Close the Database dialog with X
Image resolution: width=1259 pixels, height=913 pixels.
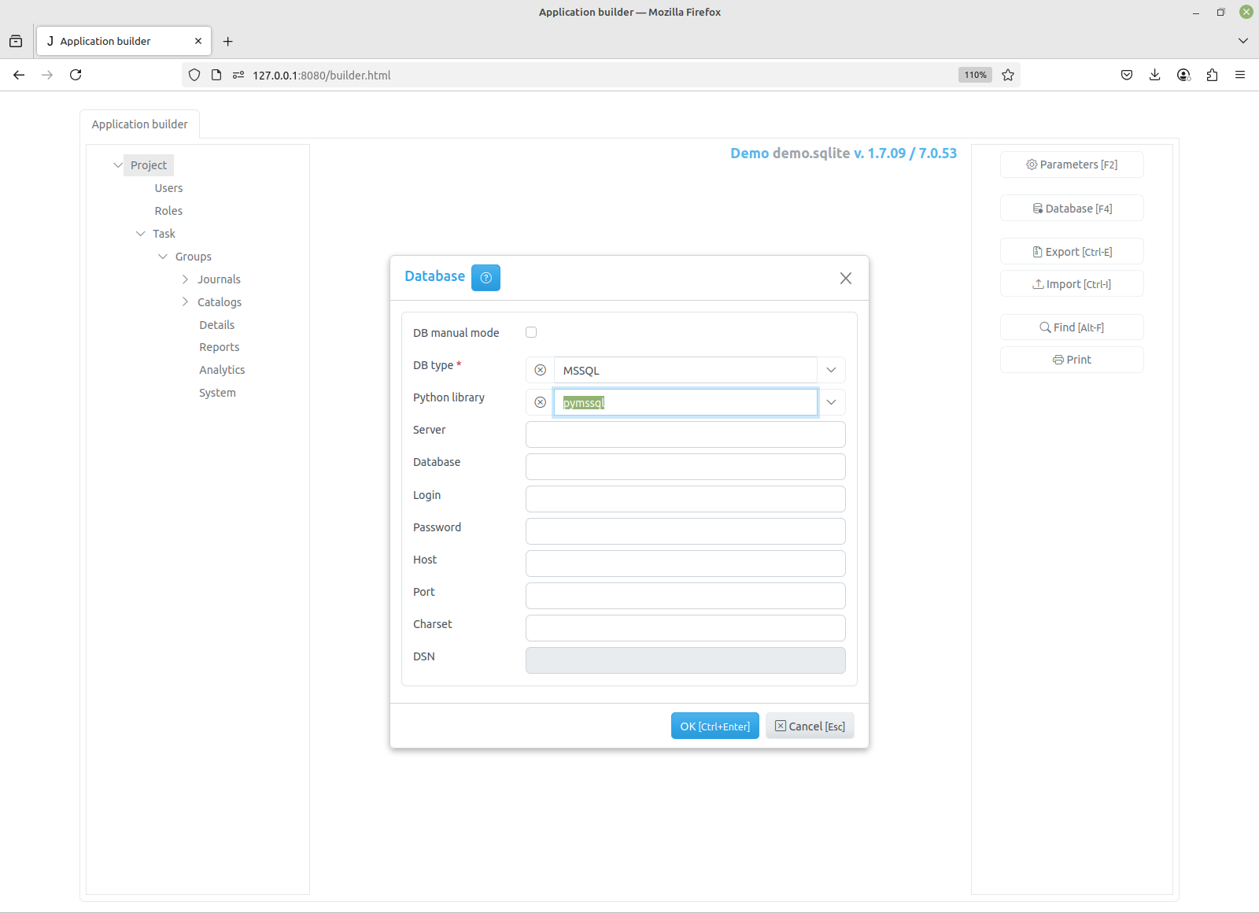tap(845, 278)
